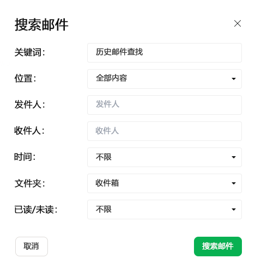
Task: Click the 关键词: field label
Action: [x=29, y=52]
